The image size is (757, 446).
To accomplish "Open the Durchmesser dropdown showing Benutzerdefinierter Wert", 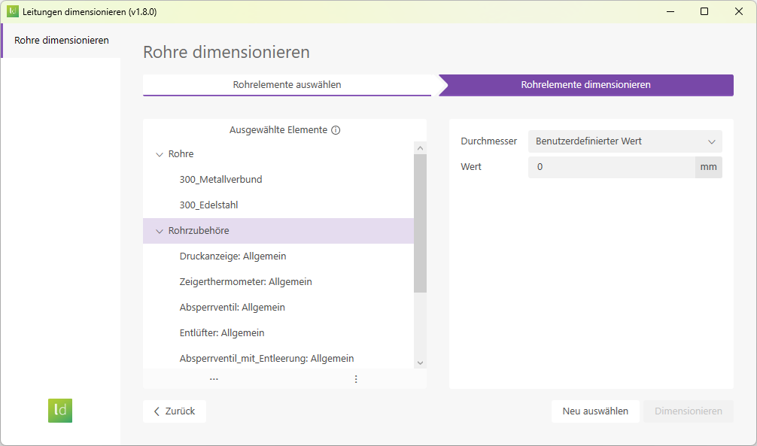I will pos(625,141).
